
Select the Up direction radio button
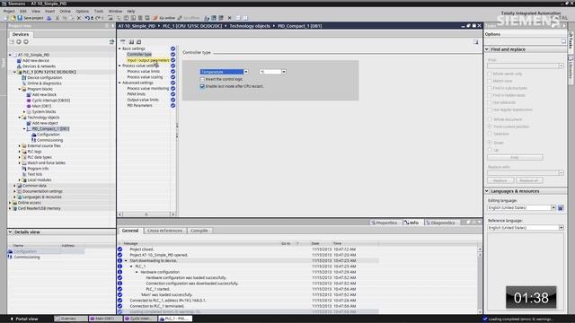coord(490,150)
